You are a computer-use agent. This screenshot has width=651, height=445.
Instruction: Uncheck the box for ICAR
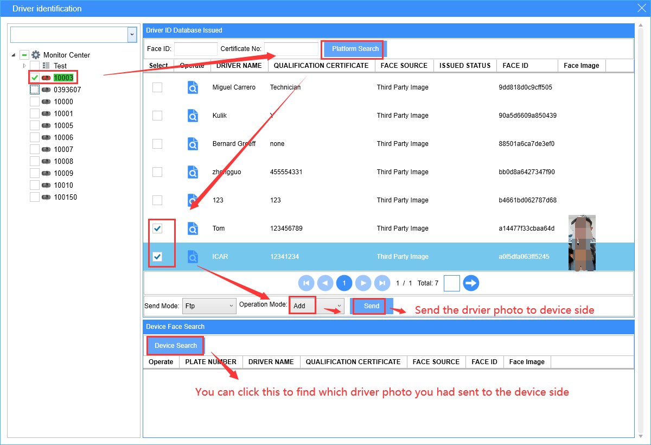coord(157,257)
